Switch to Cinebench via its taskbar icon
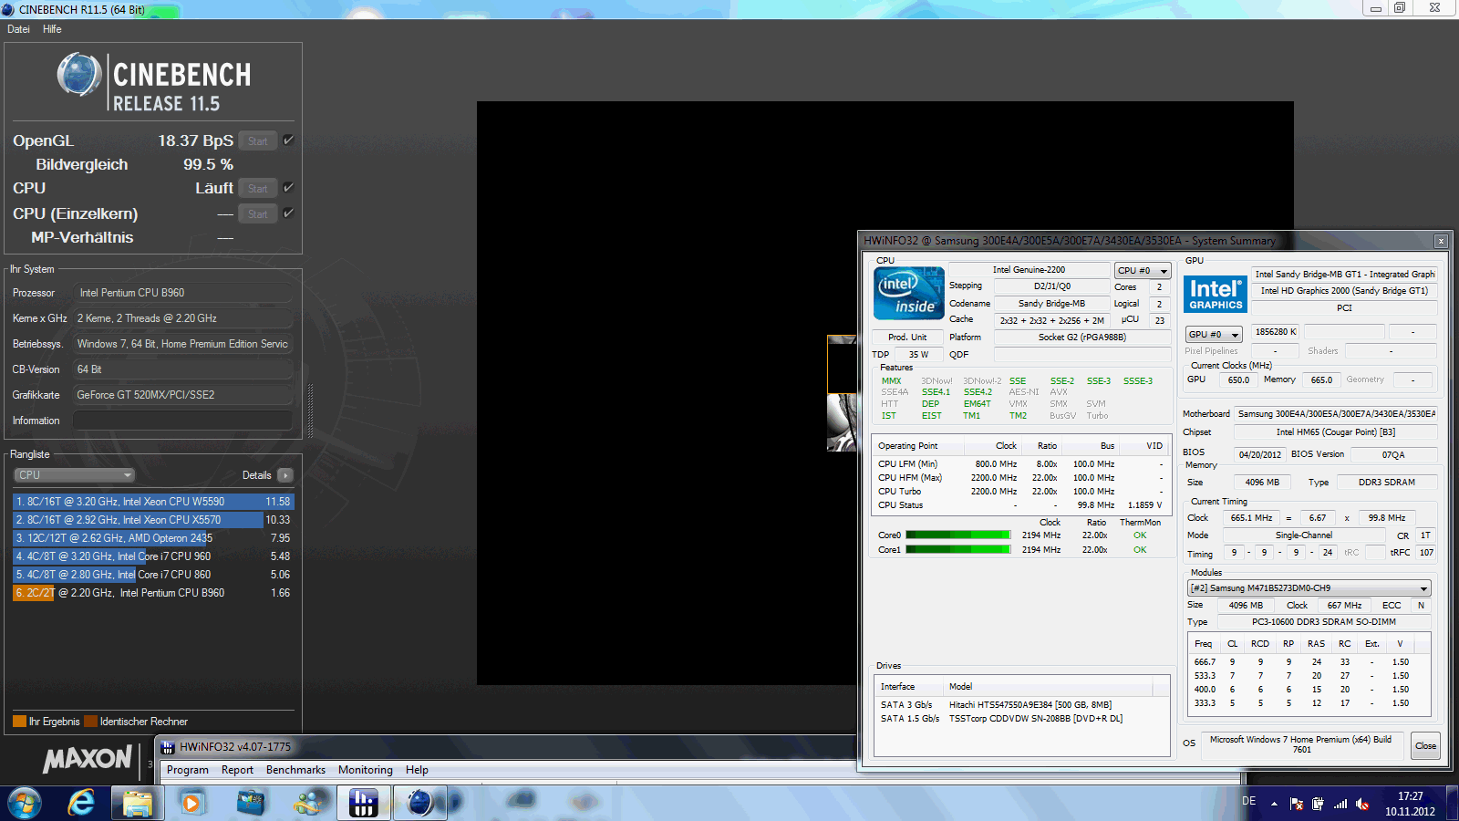Screen dimensions: 1459x821 tap(420, 803)
